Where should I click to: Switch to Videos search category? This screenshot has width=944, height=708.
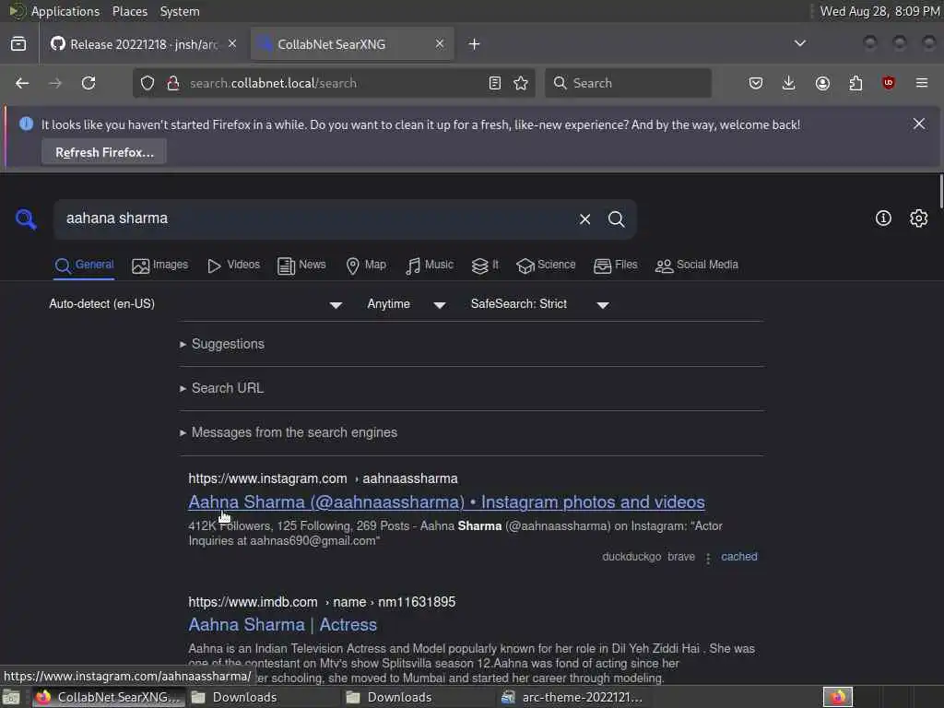coord(233,265)
